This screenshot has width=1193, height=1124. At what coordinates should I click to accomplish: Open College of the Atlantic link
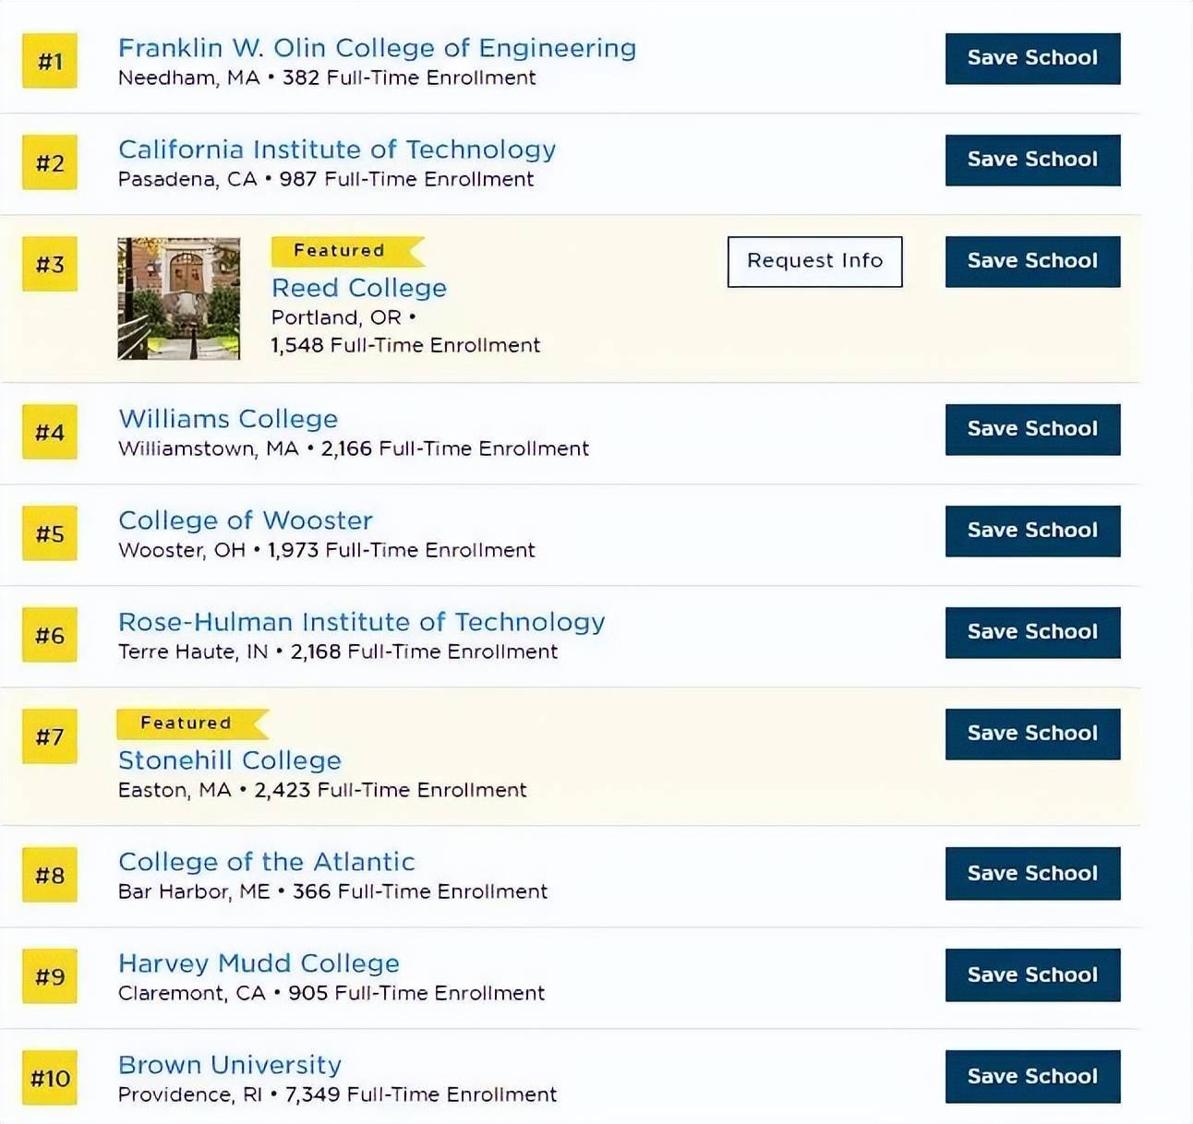[267, 862]
